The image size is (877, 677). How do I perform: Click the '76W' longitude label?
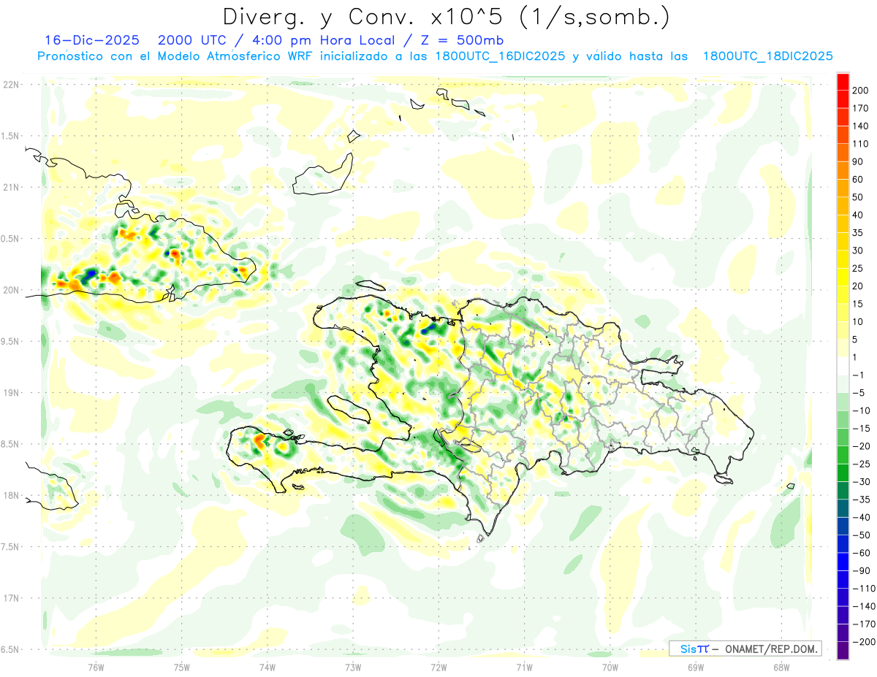coord(96,667)
